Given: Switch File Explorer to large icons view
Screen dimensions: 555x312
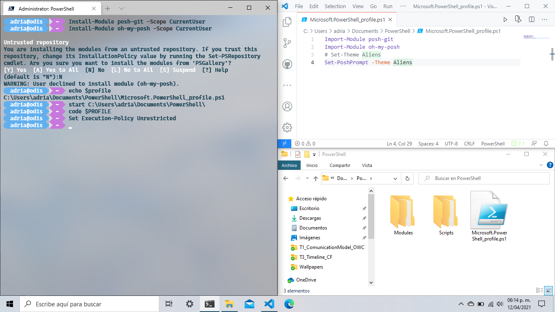Looking at the screenshot, I should pyautogui.click(x=548, y=290).
